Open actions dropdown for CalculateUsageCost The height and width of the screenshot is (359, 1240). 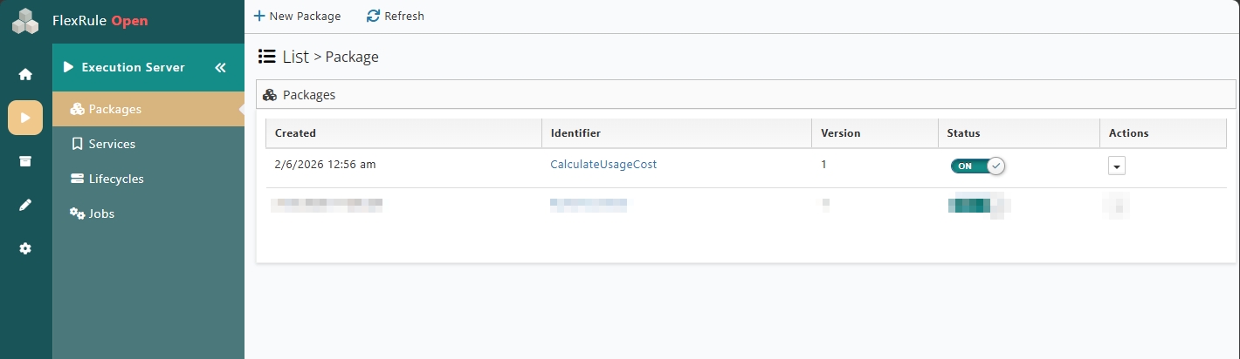point(1117,166)
